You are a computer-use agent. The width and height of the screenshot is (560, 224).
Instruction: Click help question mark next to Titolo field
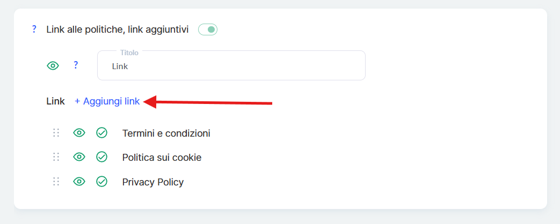click(x=76, y=65)
